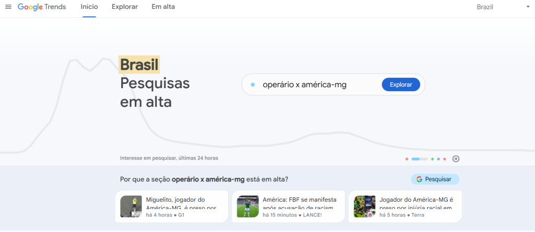Click the Google Trends logo

(x=42, y=7)
